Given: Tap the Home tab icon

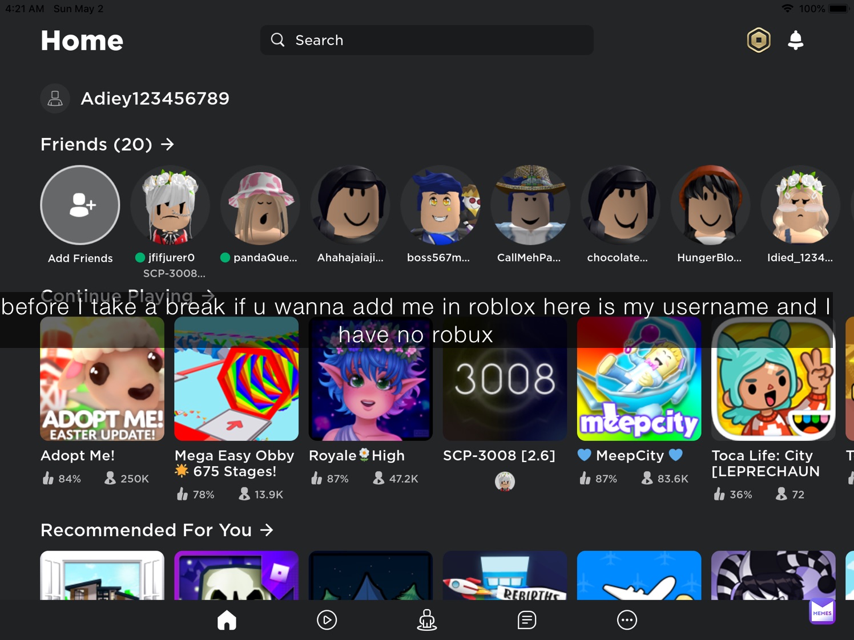Looking at the screenshot, I should pyautogui.click(x=227, y=620).
